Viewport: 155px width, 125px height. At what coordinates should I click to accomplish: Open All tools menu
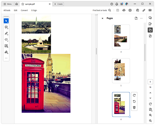point(7,10)
